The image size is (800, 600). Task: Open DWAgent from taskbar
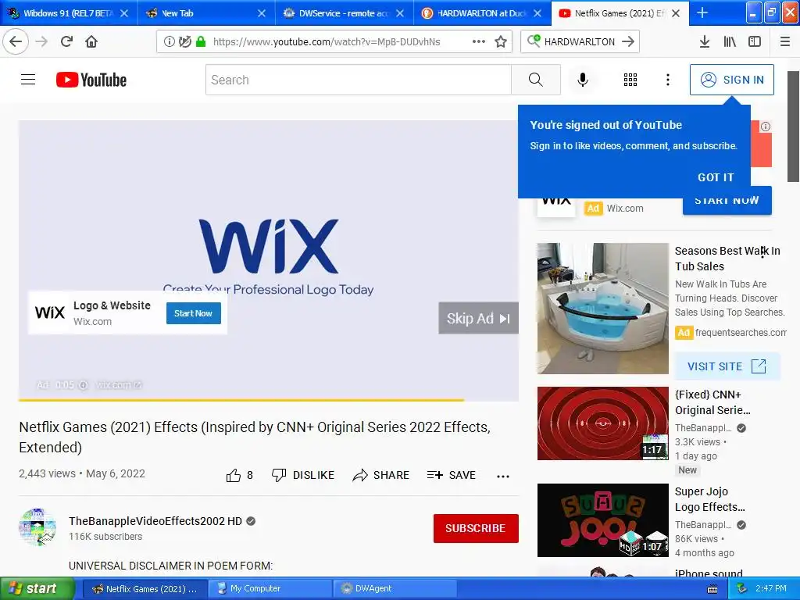395,588
